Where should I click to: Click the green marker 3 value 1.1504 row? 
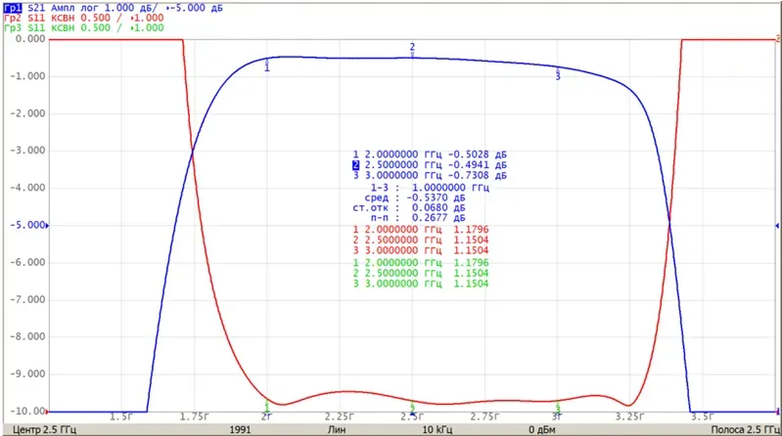point(421,283)
